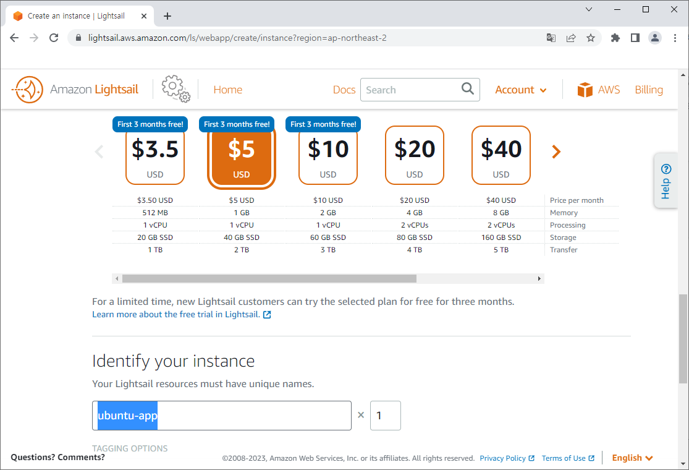The image size is (689, 470).
Task: Open the Chrome profile avatar
Action: point(655,38)
